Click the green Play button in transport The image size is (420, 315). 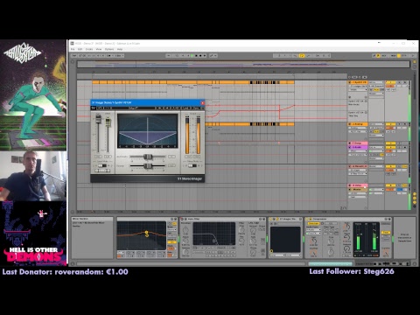pos(192,55)
